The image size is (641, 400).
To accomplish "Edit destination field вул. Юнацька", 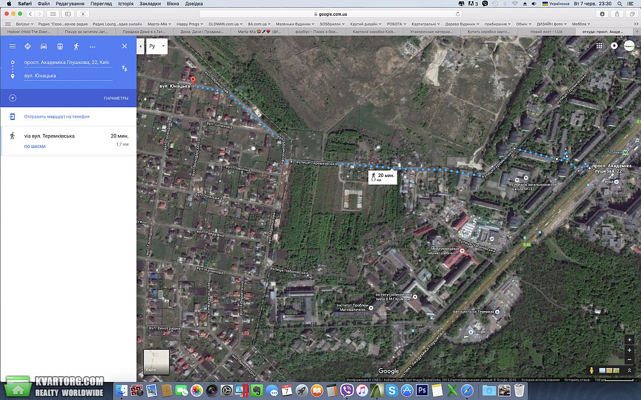I will (x=68, y=76).
